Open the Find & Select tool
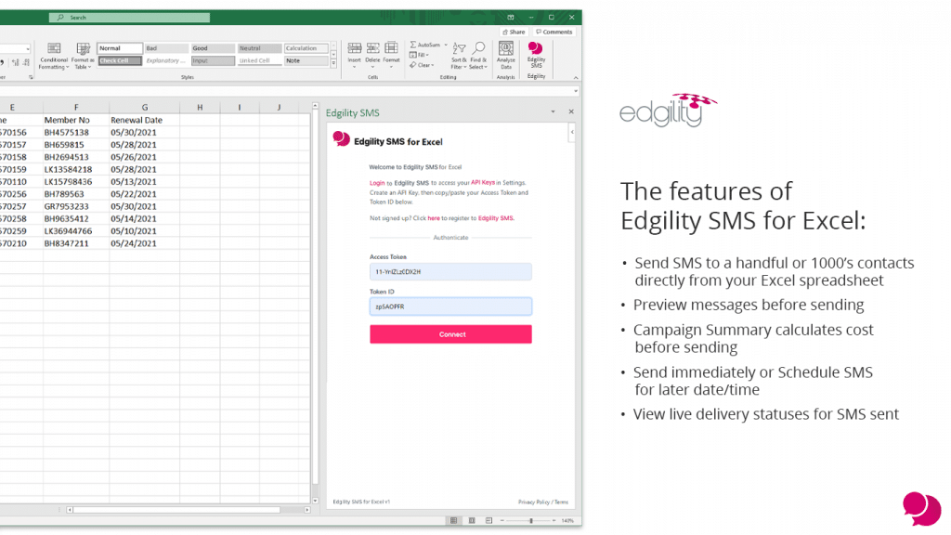The image size is (951, 535). pyautogui.click(x=478, y=54)
